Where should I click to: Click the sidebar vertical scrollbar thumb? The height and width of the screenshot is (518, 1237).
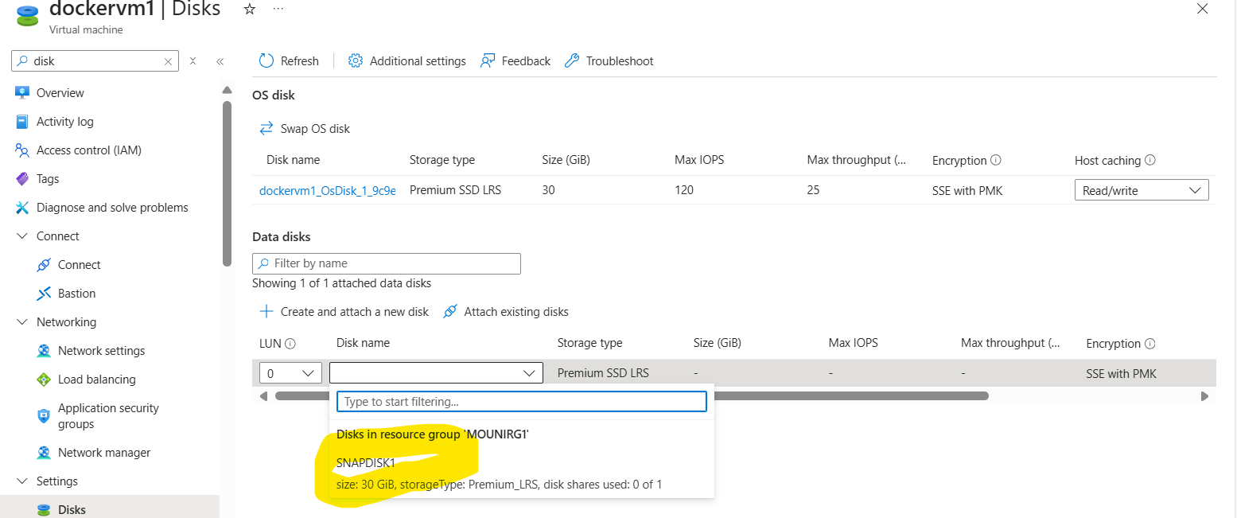tap(227, 183)
